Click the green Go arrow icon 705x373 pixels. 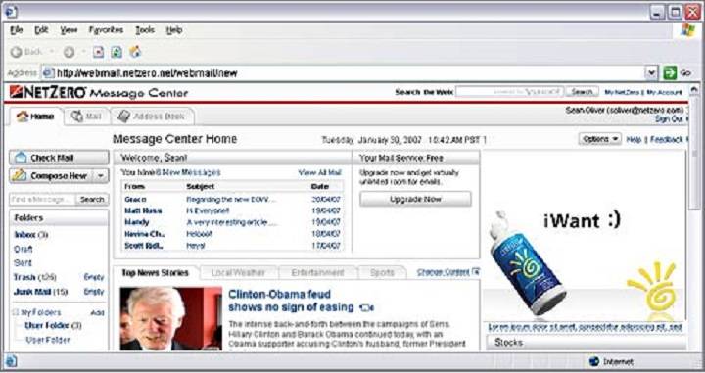point(670,72)
